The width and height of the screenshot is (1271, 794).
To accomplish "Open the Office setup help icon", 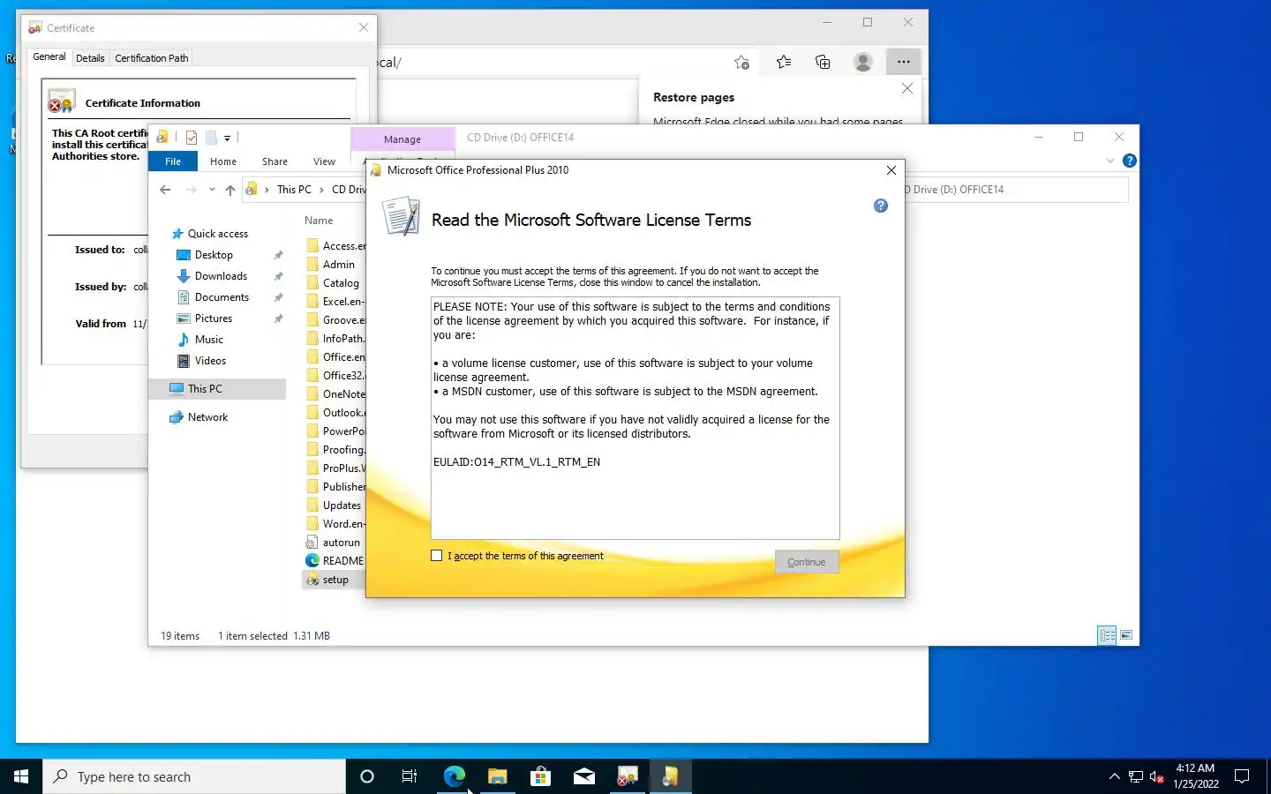I will [881, 206].
